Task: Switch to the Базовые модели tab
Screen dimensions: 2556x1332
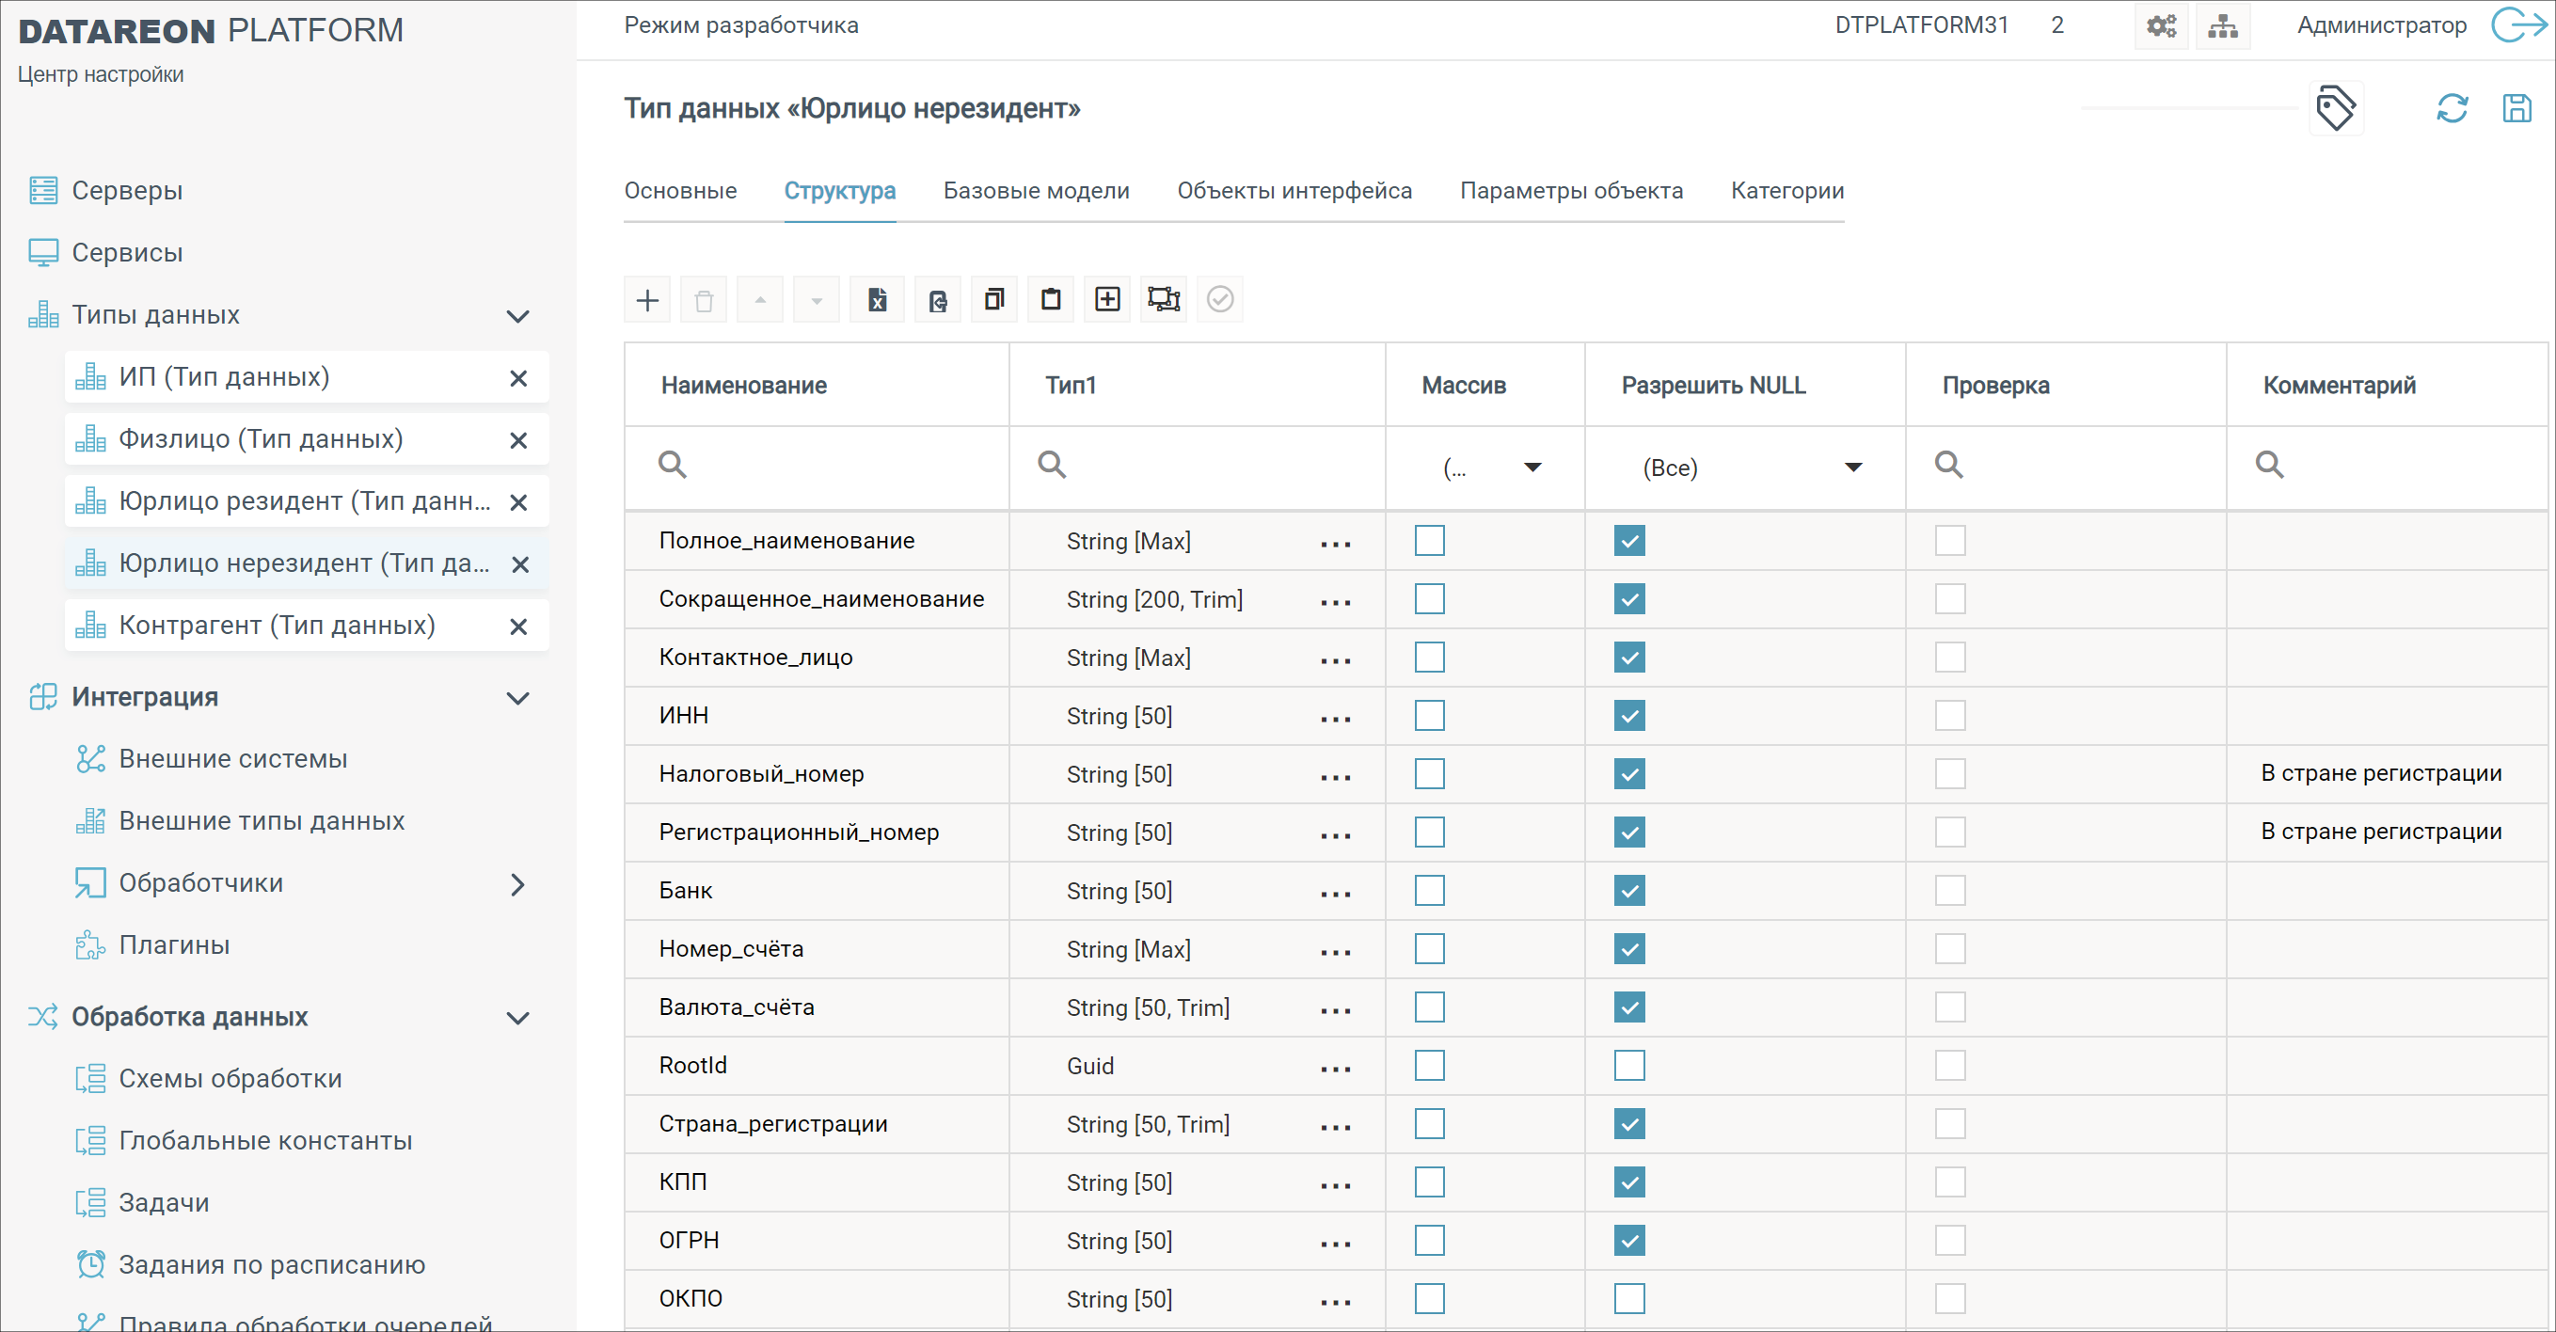Action: pos(1036,190)
